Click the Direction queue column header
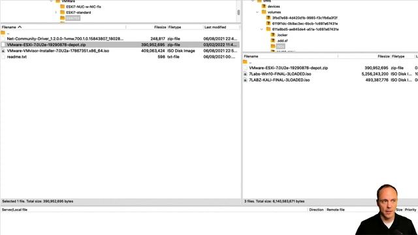 tap(316, 210)
